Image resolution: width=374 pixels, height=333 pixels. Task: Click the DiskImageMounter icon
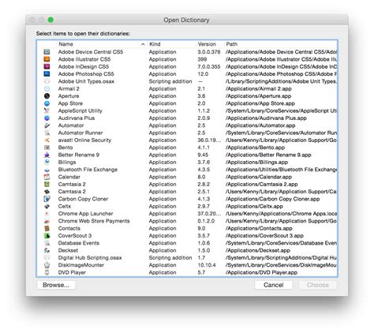[x=47, y=265]
